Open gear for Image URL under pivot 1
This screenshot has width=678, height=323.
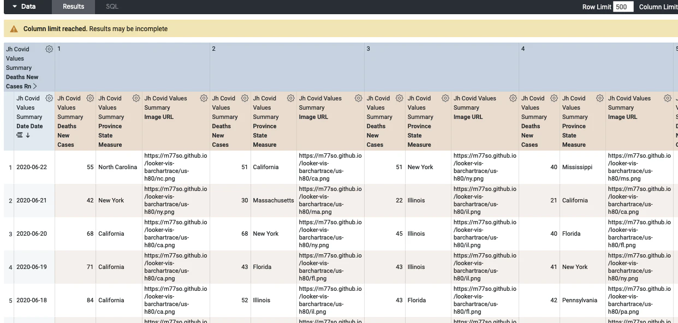204,98
